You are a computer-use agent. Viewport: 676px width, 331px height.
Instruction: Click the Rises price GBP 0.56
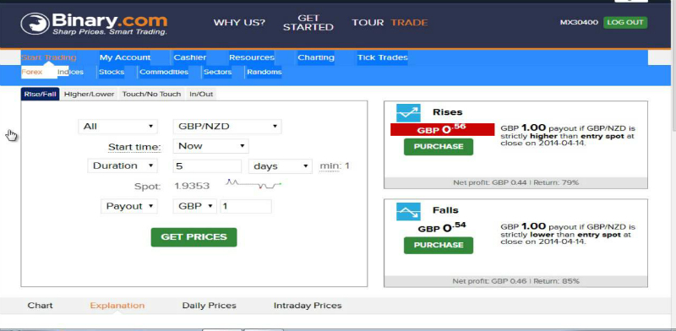click(x=442, y=129)
